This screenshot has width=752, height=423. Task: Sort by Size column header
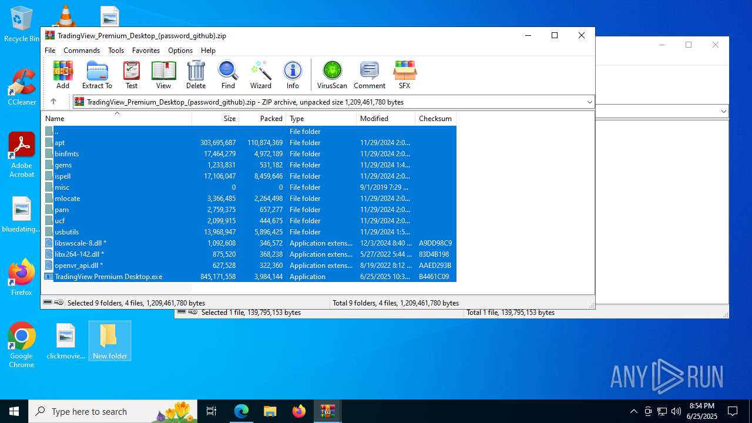(216, 118)
